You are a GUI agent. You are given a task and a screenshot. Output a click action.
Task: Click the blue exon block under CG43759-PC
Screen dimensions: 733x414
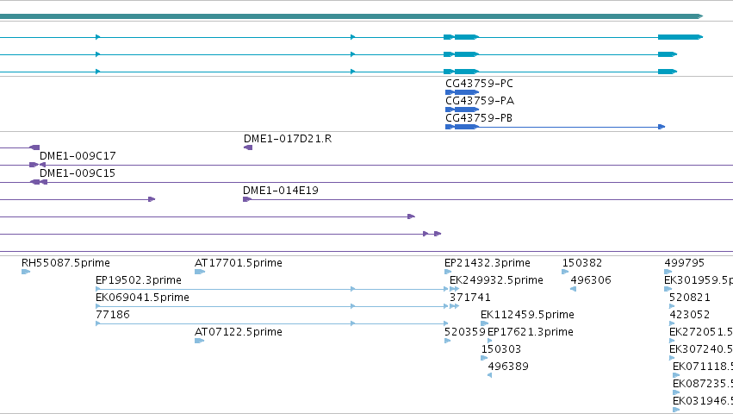pos(462,92)
